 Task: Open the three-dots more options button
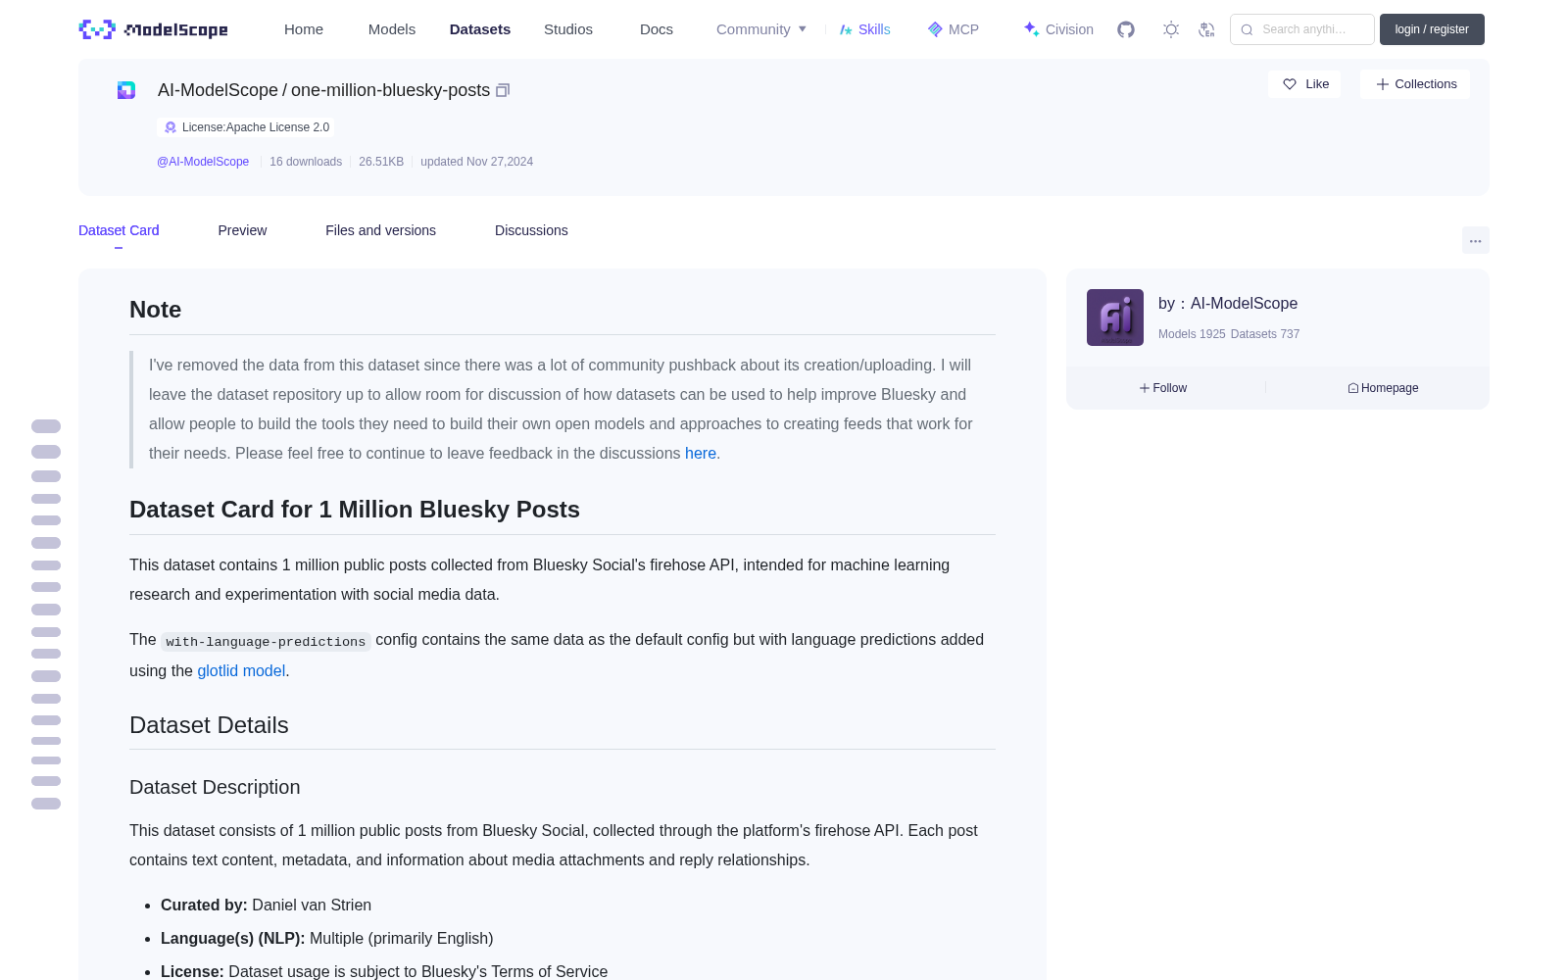point(1475,240)
